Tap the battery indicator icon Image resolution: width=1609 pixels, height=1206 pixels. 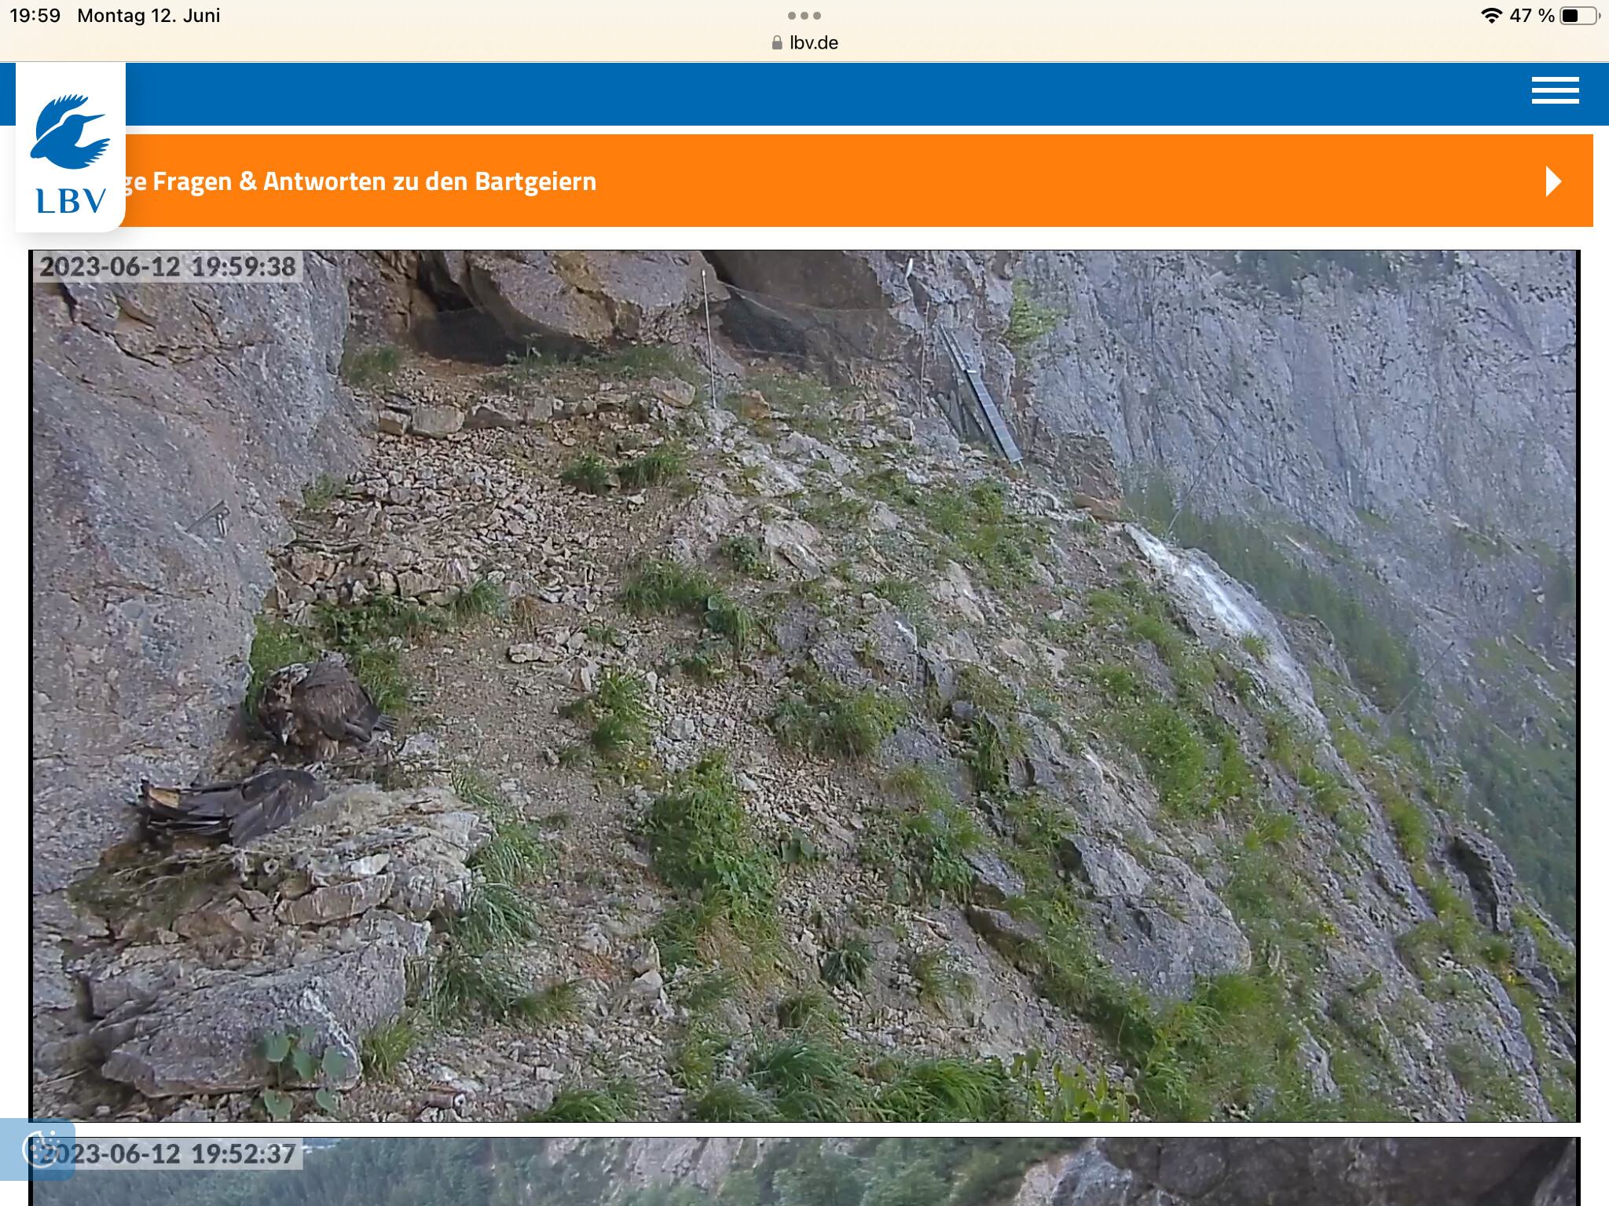click(x=1580, y=16)
